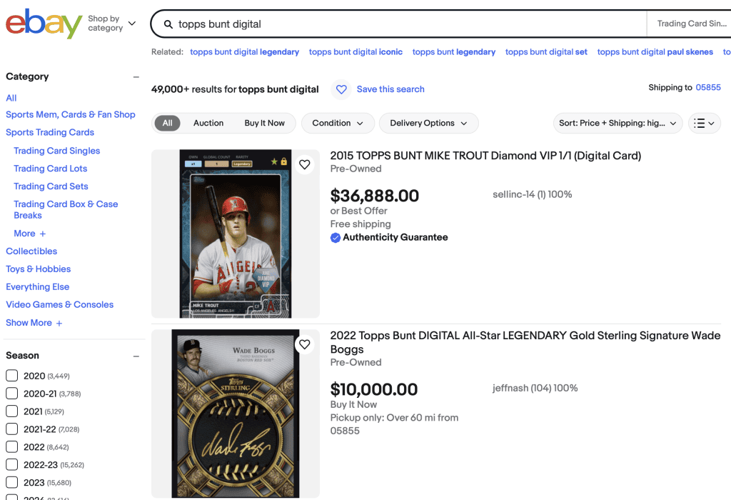The height and width of the screenshot is (500, 731).
Task: Click the heart icon beside Save this search
Action: coord(341,89)
